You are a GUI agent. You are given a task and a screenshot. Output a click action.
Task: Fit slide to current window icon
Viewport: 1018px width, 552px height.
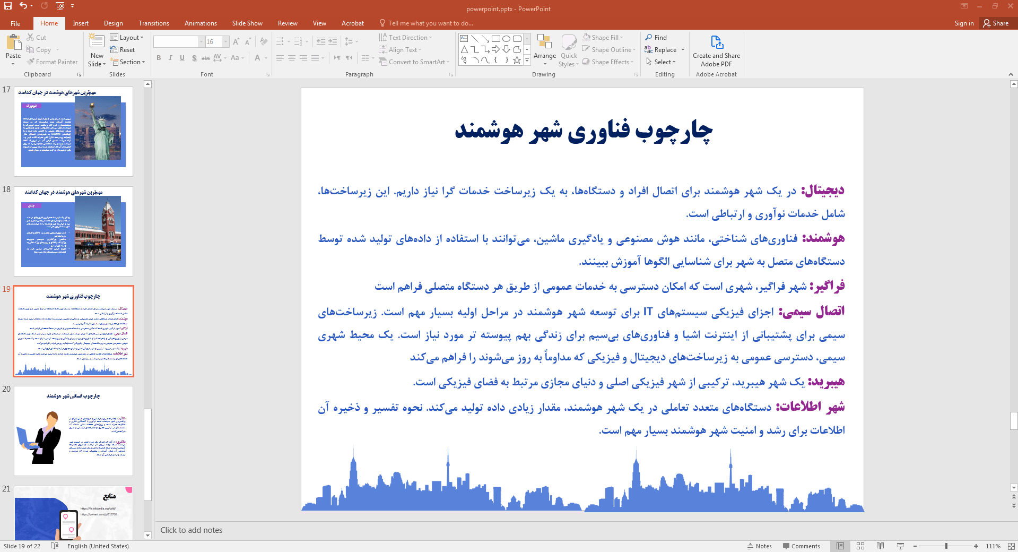coord(1011,546)
